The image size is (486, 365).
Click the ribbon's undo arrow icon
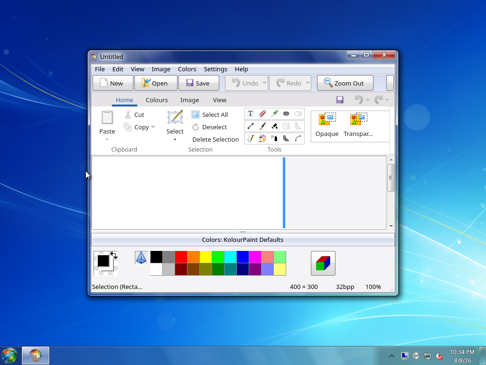click(359, 100)
